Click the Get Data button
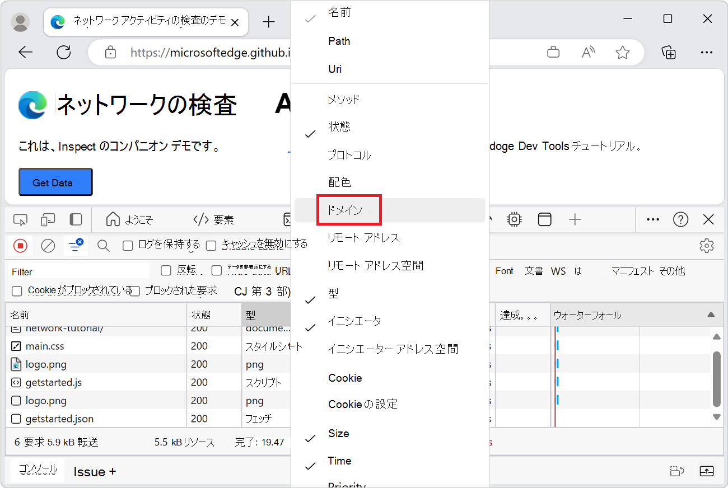Viewport: 728px width, 488px height. pyautogui.click(x=55, y=182)
